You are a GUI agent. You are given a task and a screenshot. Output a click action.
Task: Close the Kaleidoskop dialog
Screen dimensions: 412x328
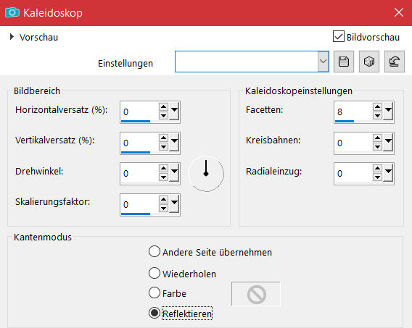tap(399, 12)
